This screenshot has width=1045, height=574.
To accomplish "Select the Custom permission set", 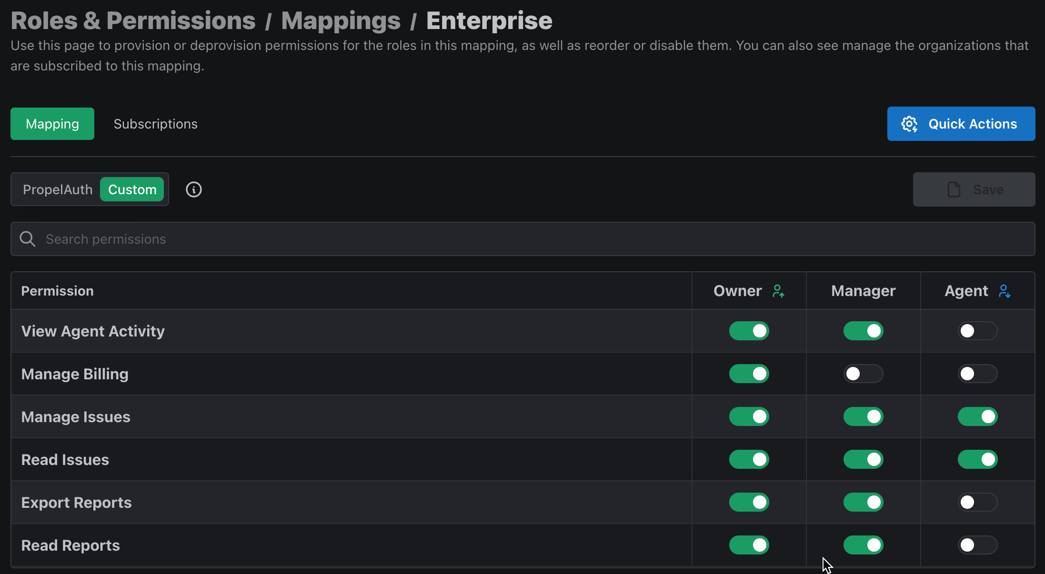I will pos(132,189).
